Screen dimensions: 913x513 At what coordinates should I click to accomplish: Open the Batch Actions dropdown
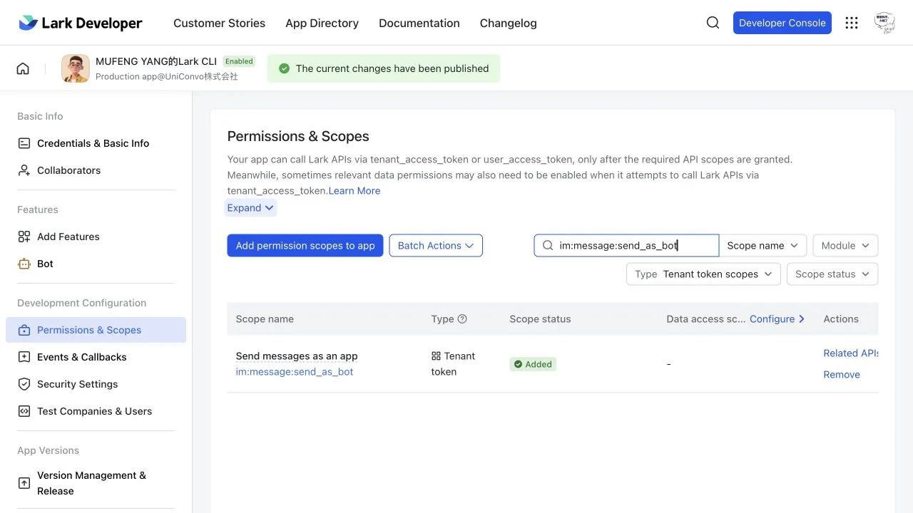tap(436, 246)
